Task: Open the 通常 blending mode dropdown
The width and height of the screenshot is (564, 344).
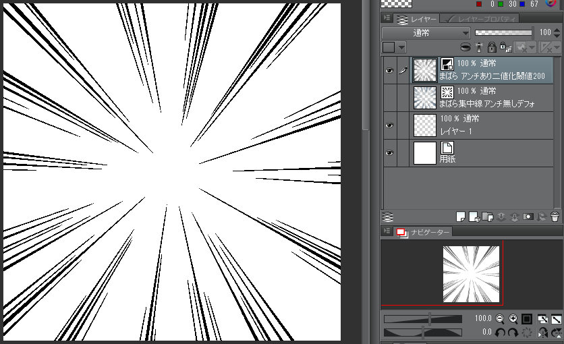Action: point(426,33)
